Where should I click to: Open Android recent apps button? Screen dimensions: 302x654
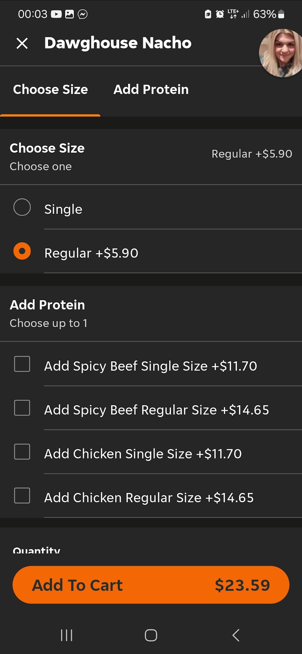pos(66,635)
